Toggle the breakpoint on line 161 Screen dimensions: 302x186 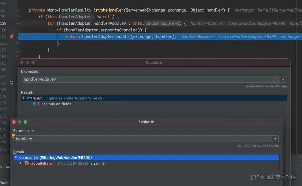pyautogui.click(x=12, y=36)
